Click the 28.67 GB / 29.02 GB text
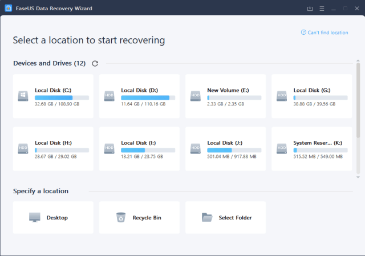The height and width of the screenshot is (256, 365). [x=56, y=157]
